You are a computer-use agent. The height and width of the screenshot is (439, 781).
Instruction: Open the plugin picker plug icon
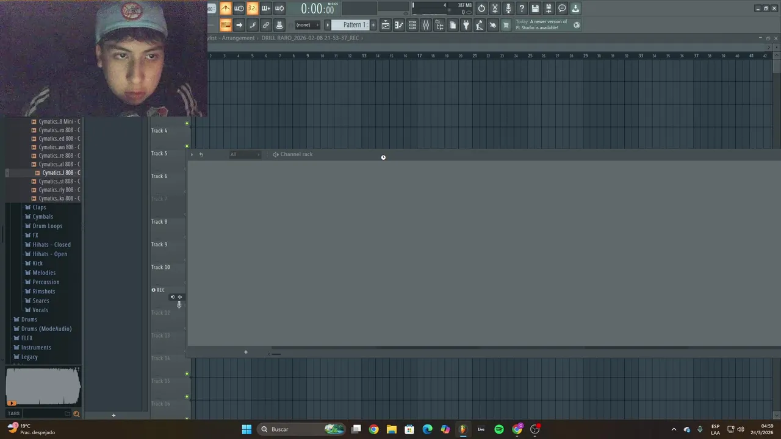tap(466, 25)
